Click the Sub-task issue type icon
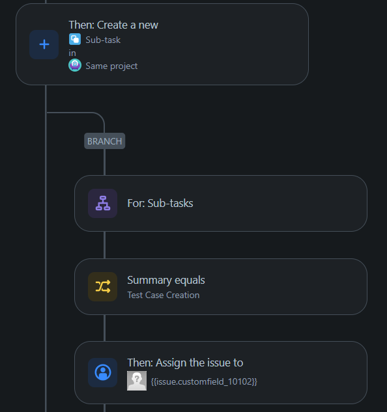The width and height of the screenshot is (387, 412). [75, 40]
